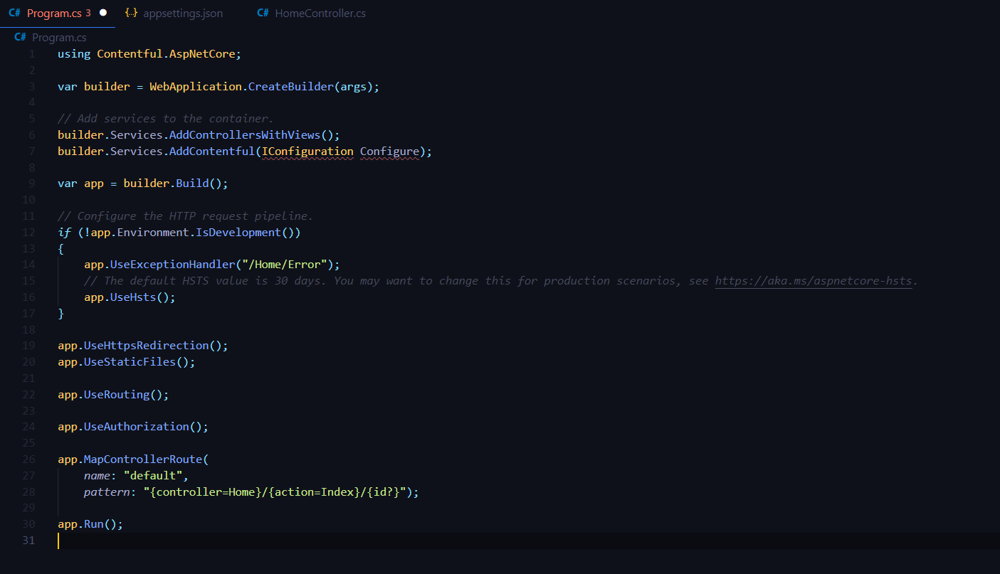
Task: Click the 'pattern' parameter label
Action: point(107,492)
